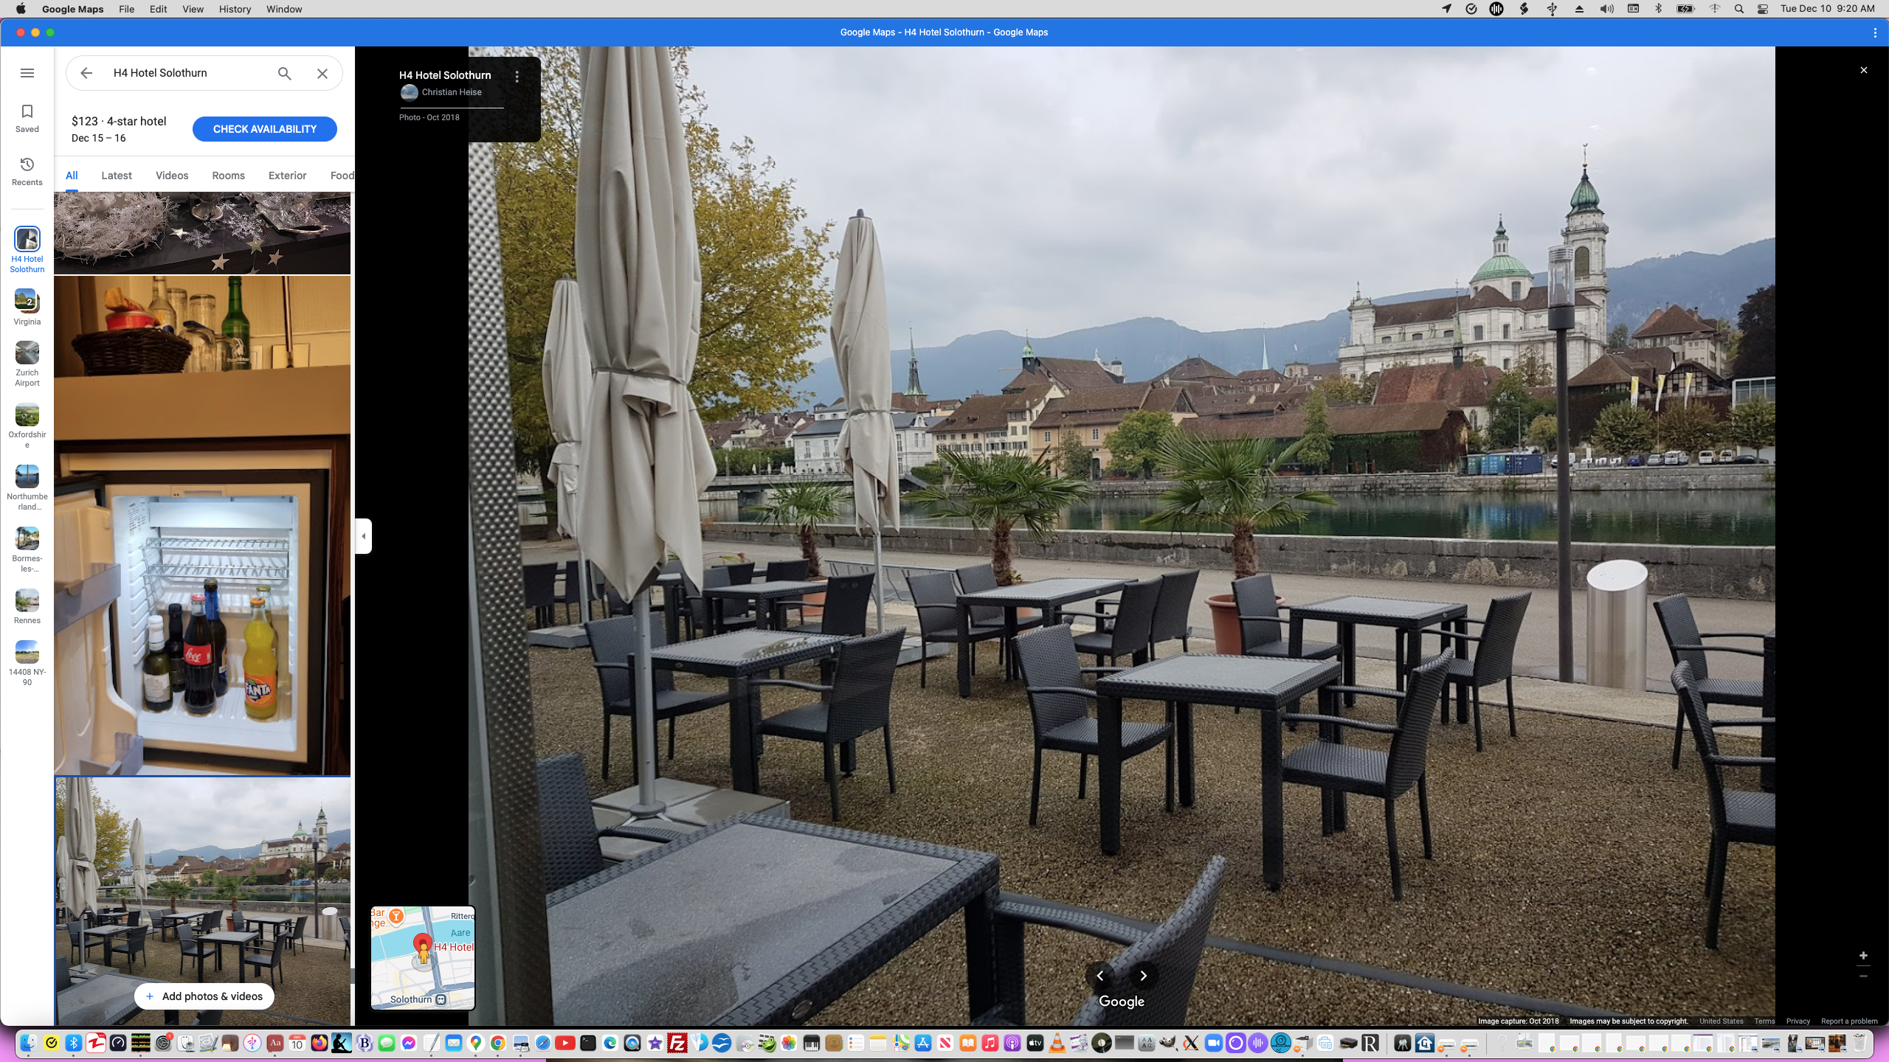Go to next photo arrow
Viewport: 1889px width, 1062px height.
point(1143,976)
